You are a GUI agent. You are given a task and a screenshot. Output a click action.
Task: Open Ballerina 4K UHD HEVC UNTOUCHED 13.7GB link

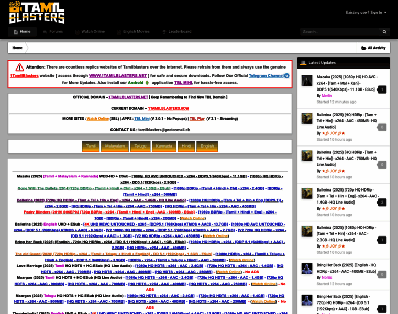156,224
